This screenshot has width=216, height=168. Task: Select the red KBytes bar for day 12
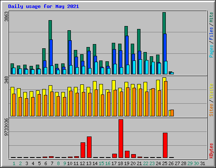pyautogui.click(x=83, y=150)
